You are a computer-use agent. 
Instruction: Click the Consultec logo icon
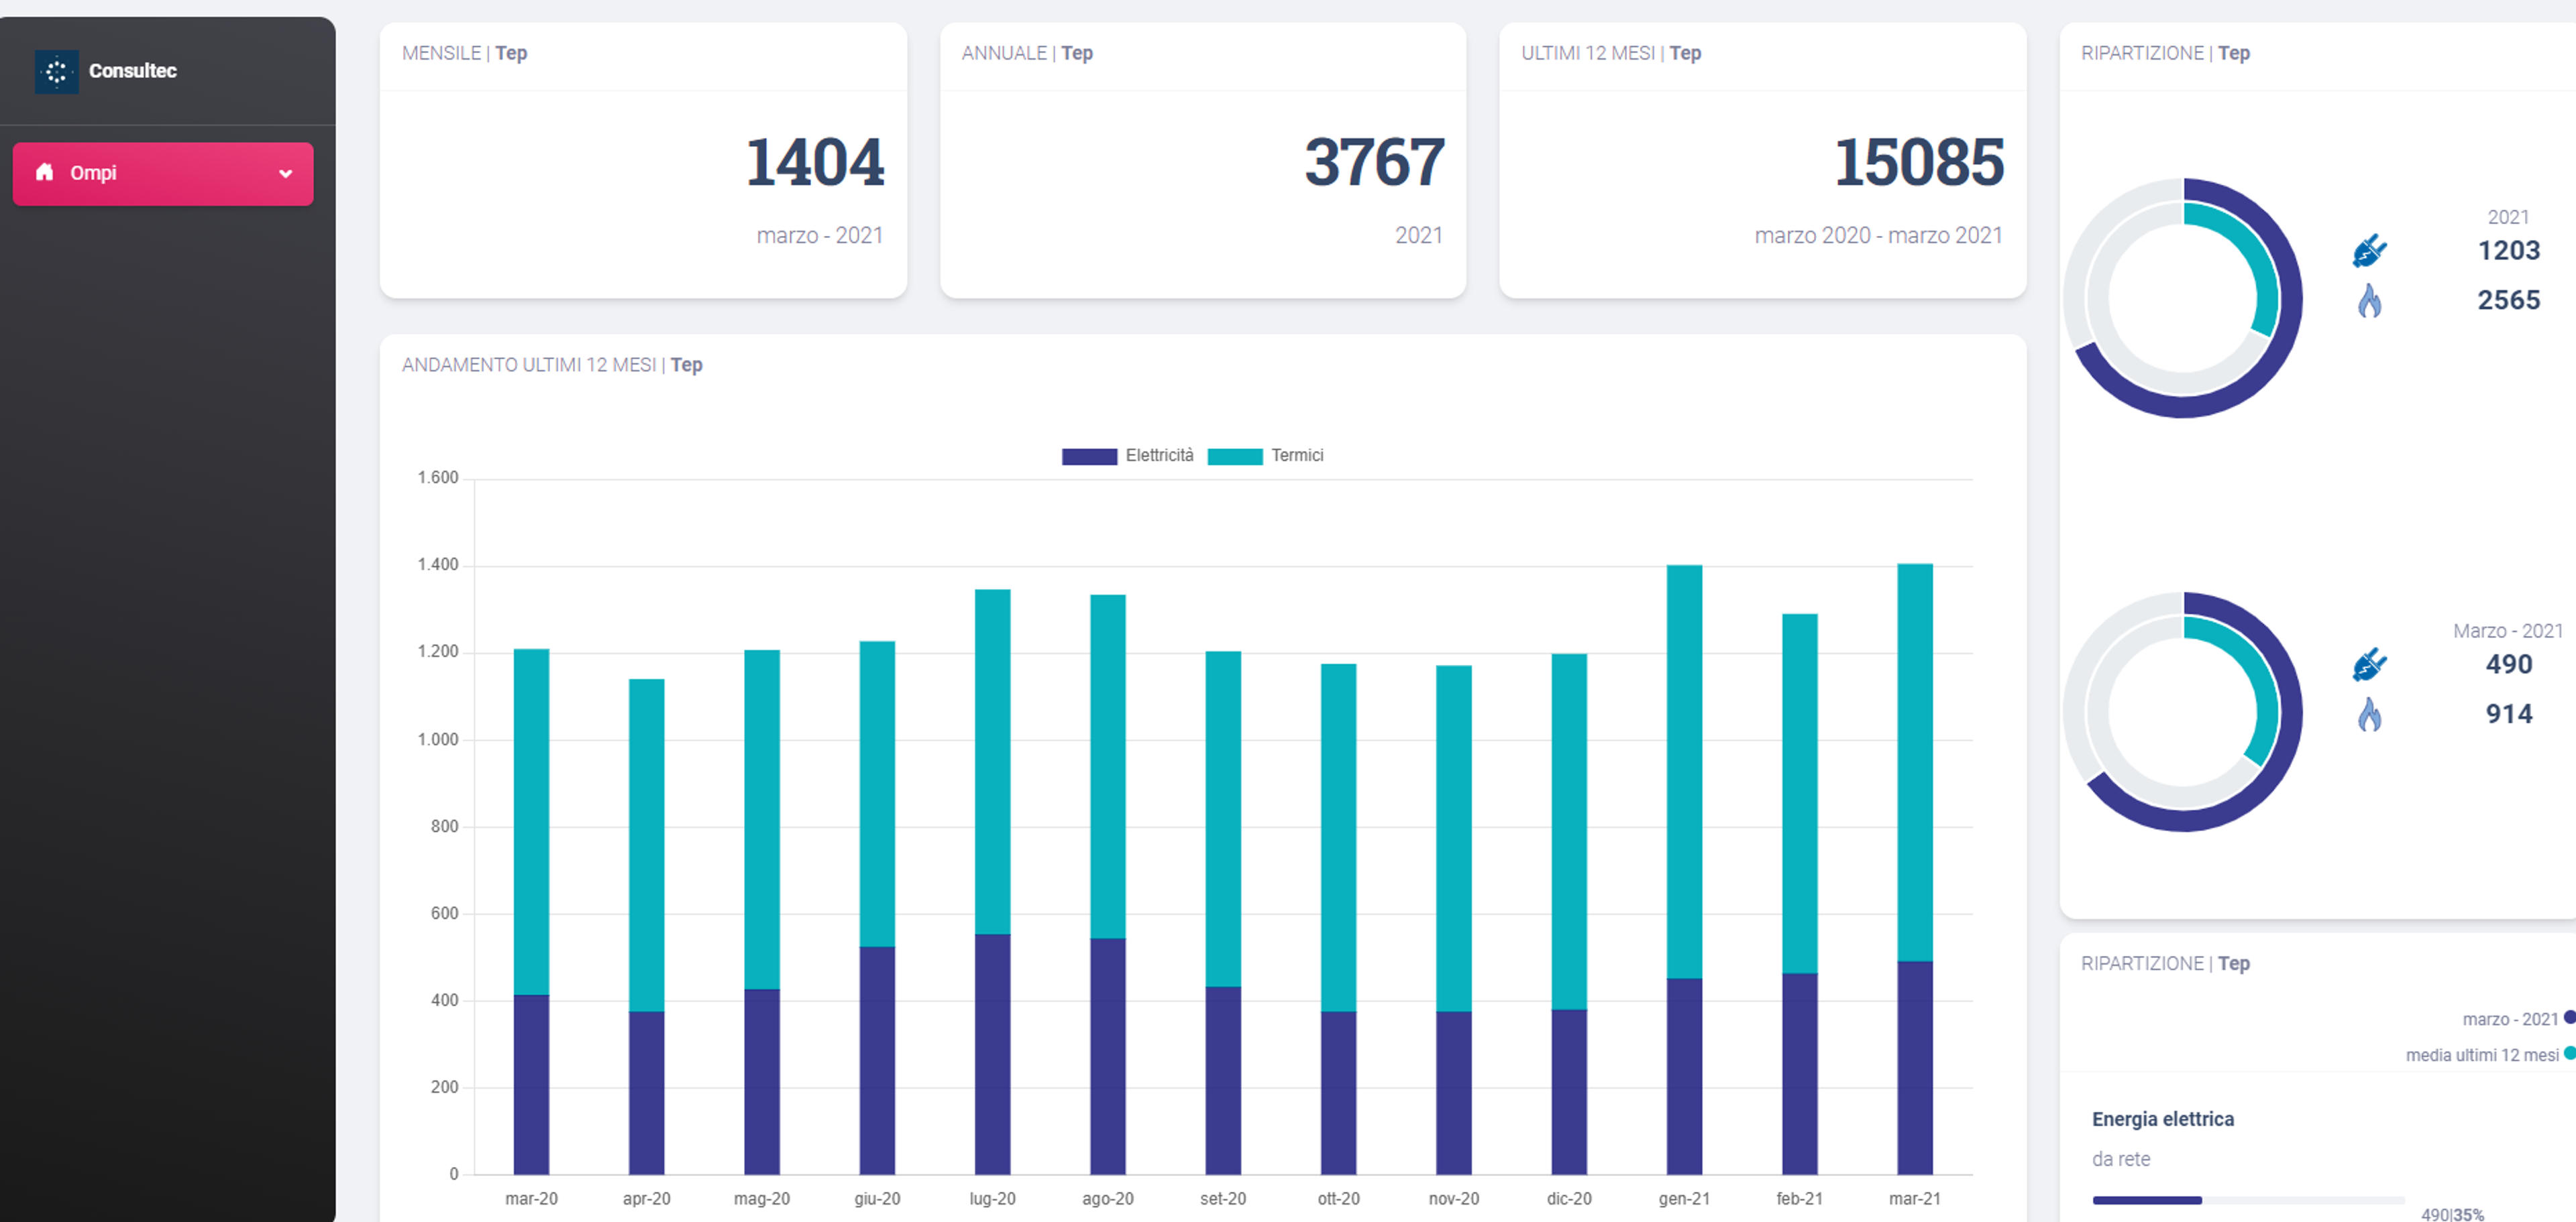56,72
